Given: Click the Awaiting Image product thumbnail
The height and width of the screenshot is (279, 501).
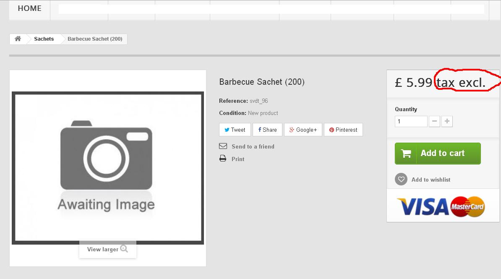Looking at the screenshot, I should click(108, 168).
